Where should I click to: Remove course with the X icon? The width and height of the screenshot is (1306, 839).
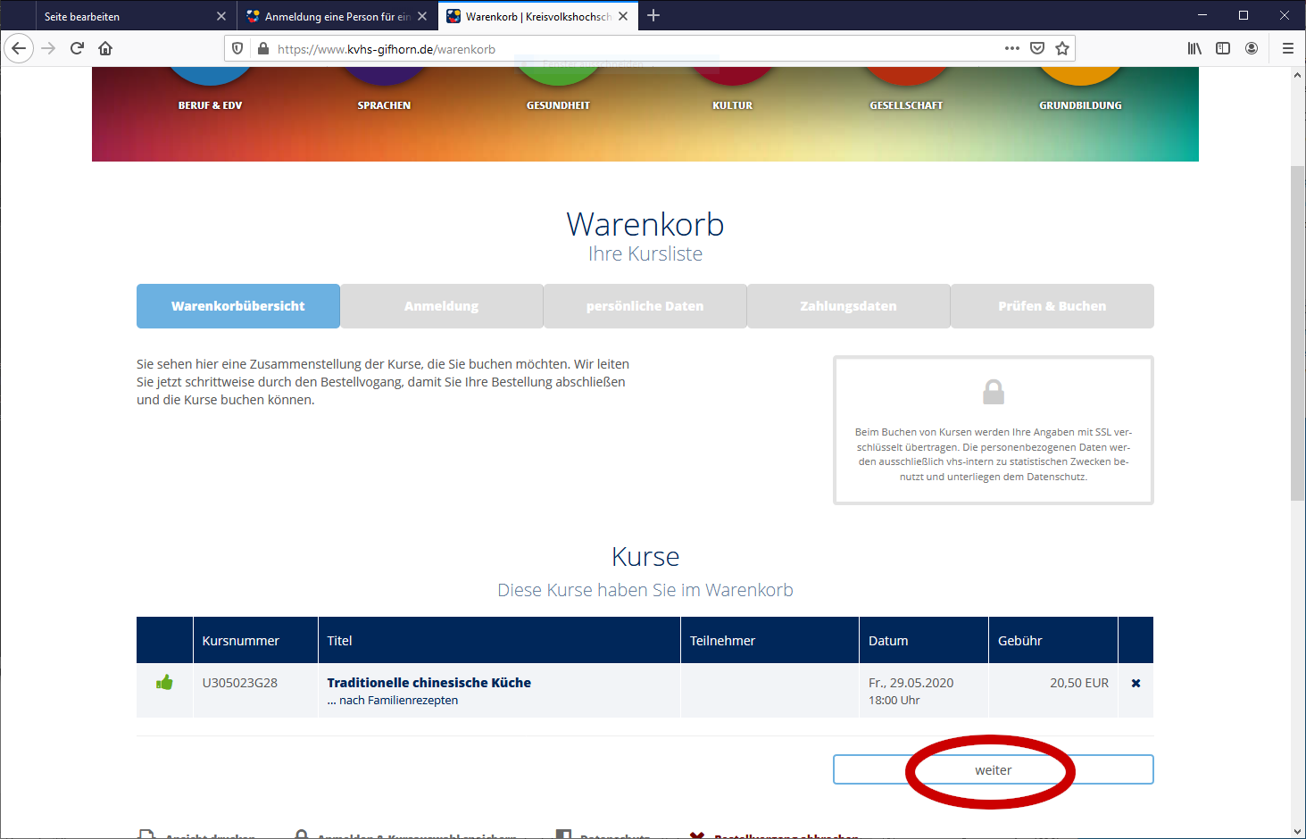1135,683
